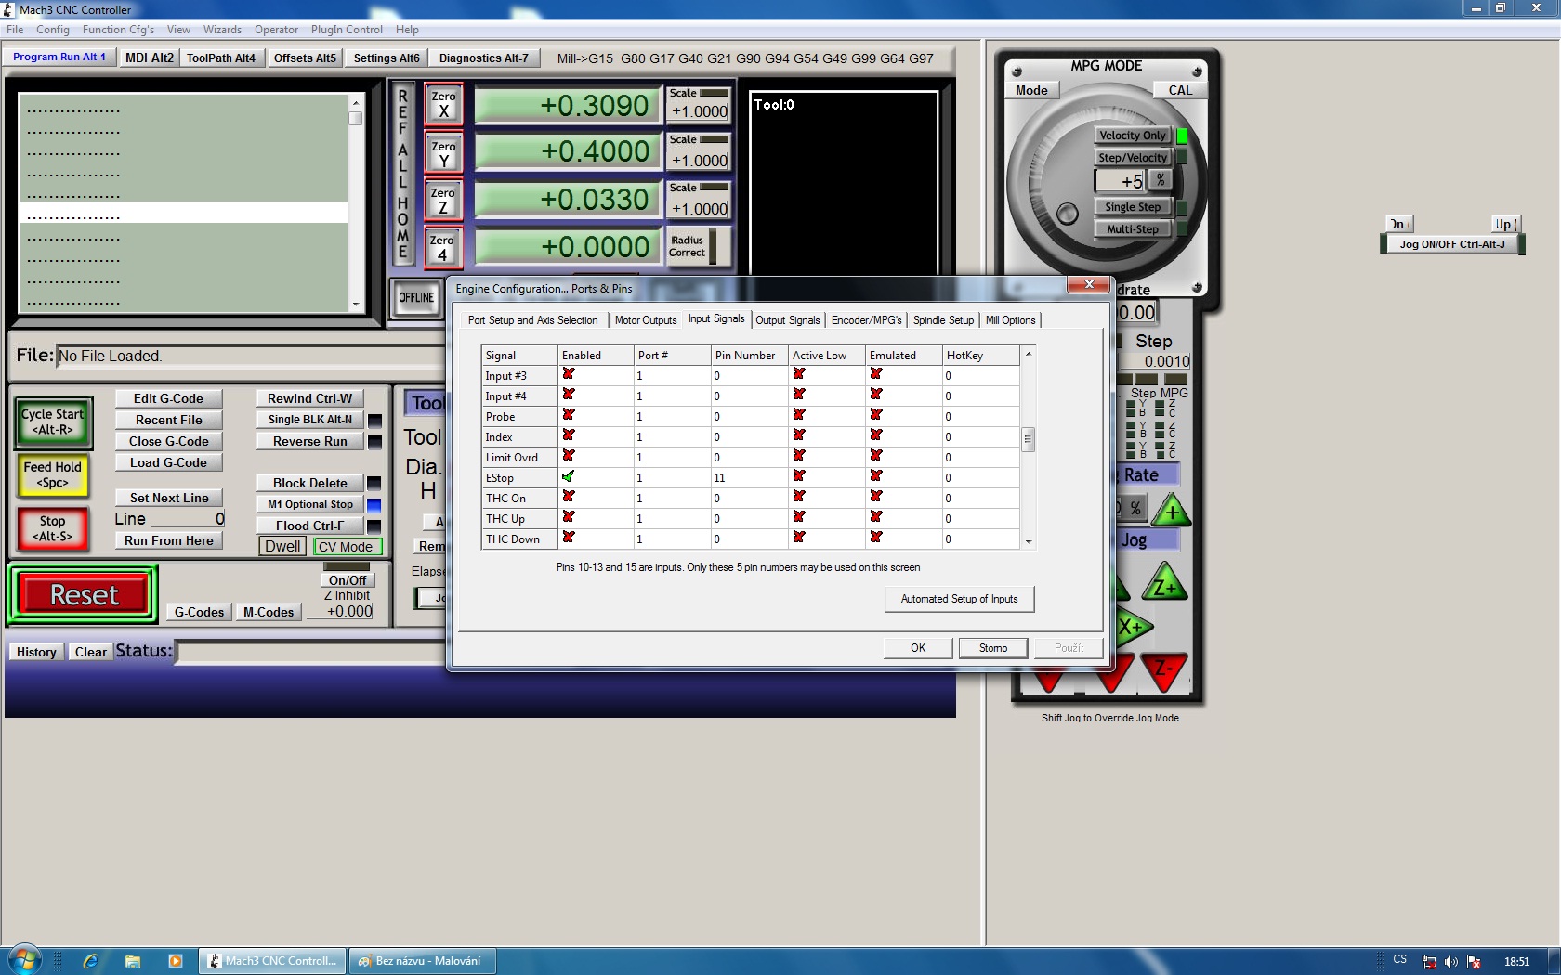Screen dimensions: 1561x975
Task: Open Internet Explorer from the taskbar
Action: pos(90,961)
